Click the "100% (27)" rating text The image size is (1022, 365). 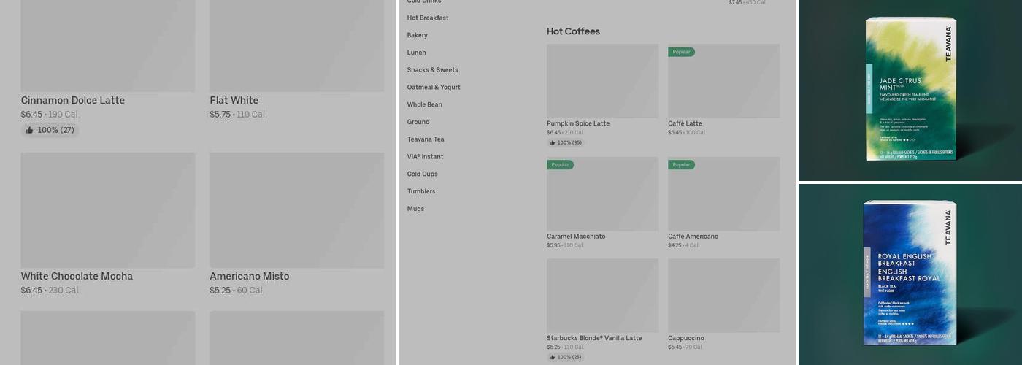(x=56, y=130)
